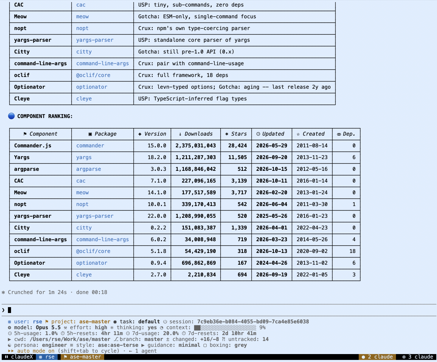Click the git branch icon before 'branch: master'

(116, 339)
